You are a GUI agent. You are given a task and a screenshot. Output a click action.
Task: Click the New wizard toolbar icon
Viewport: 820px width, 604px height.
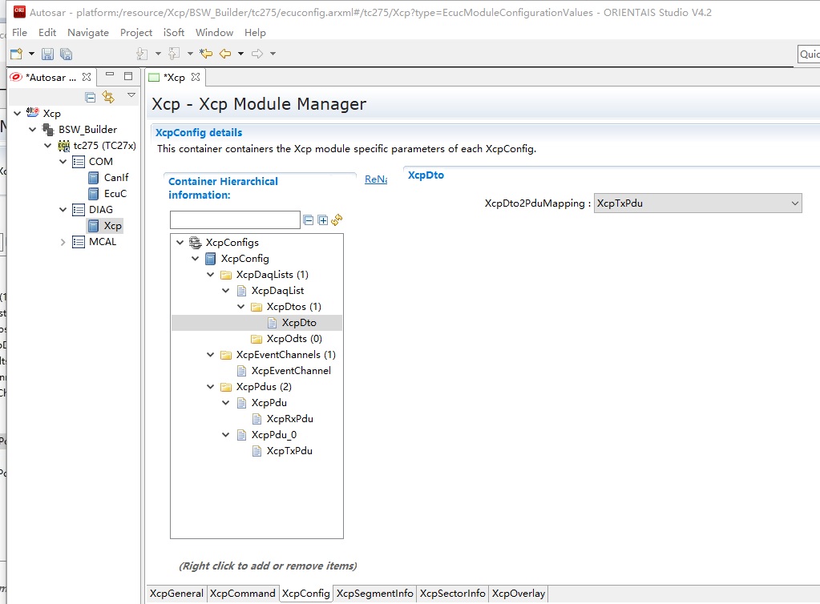click(x=16, y=54)
